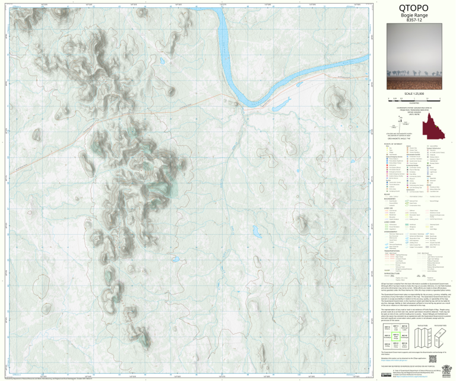Click the TRANSPORTATION legend heading

(x=392, y=251)
